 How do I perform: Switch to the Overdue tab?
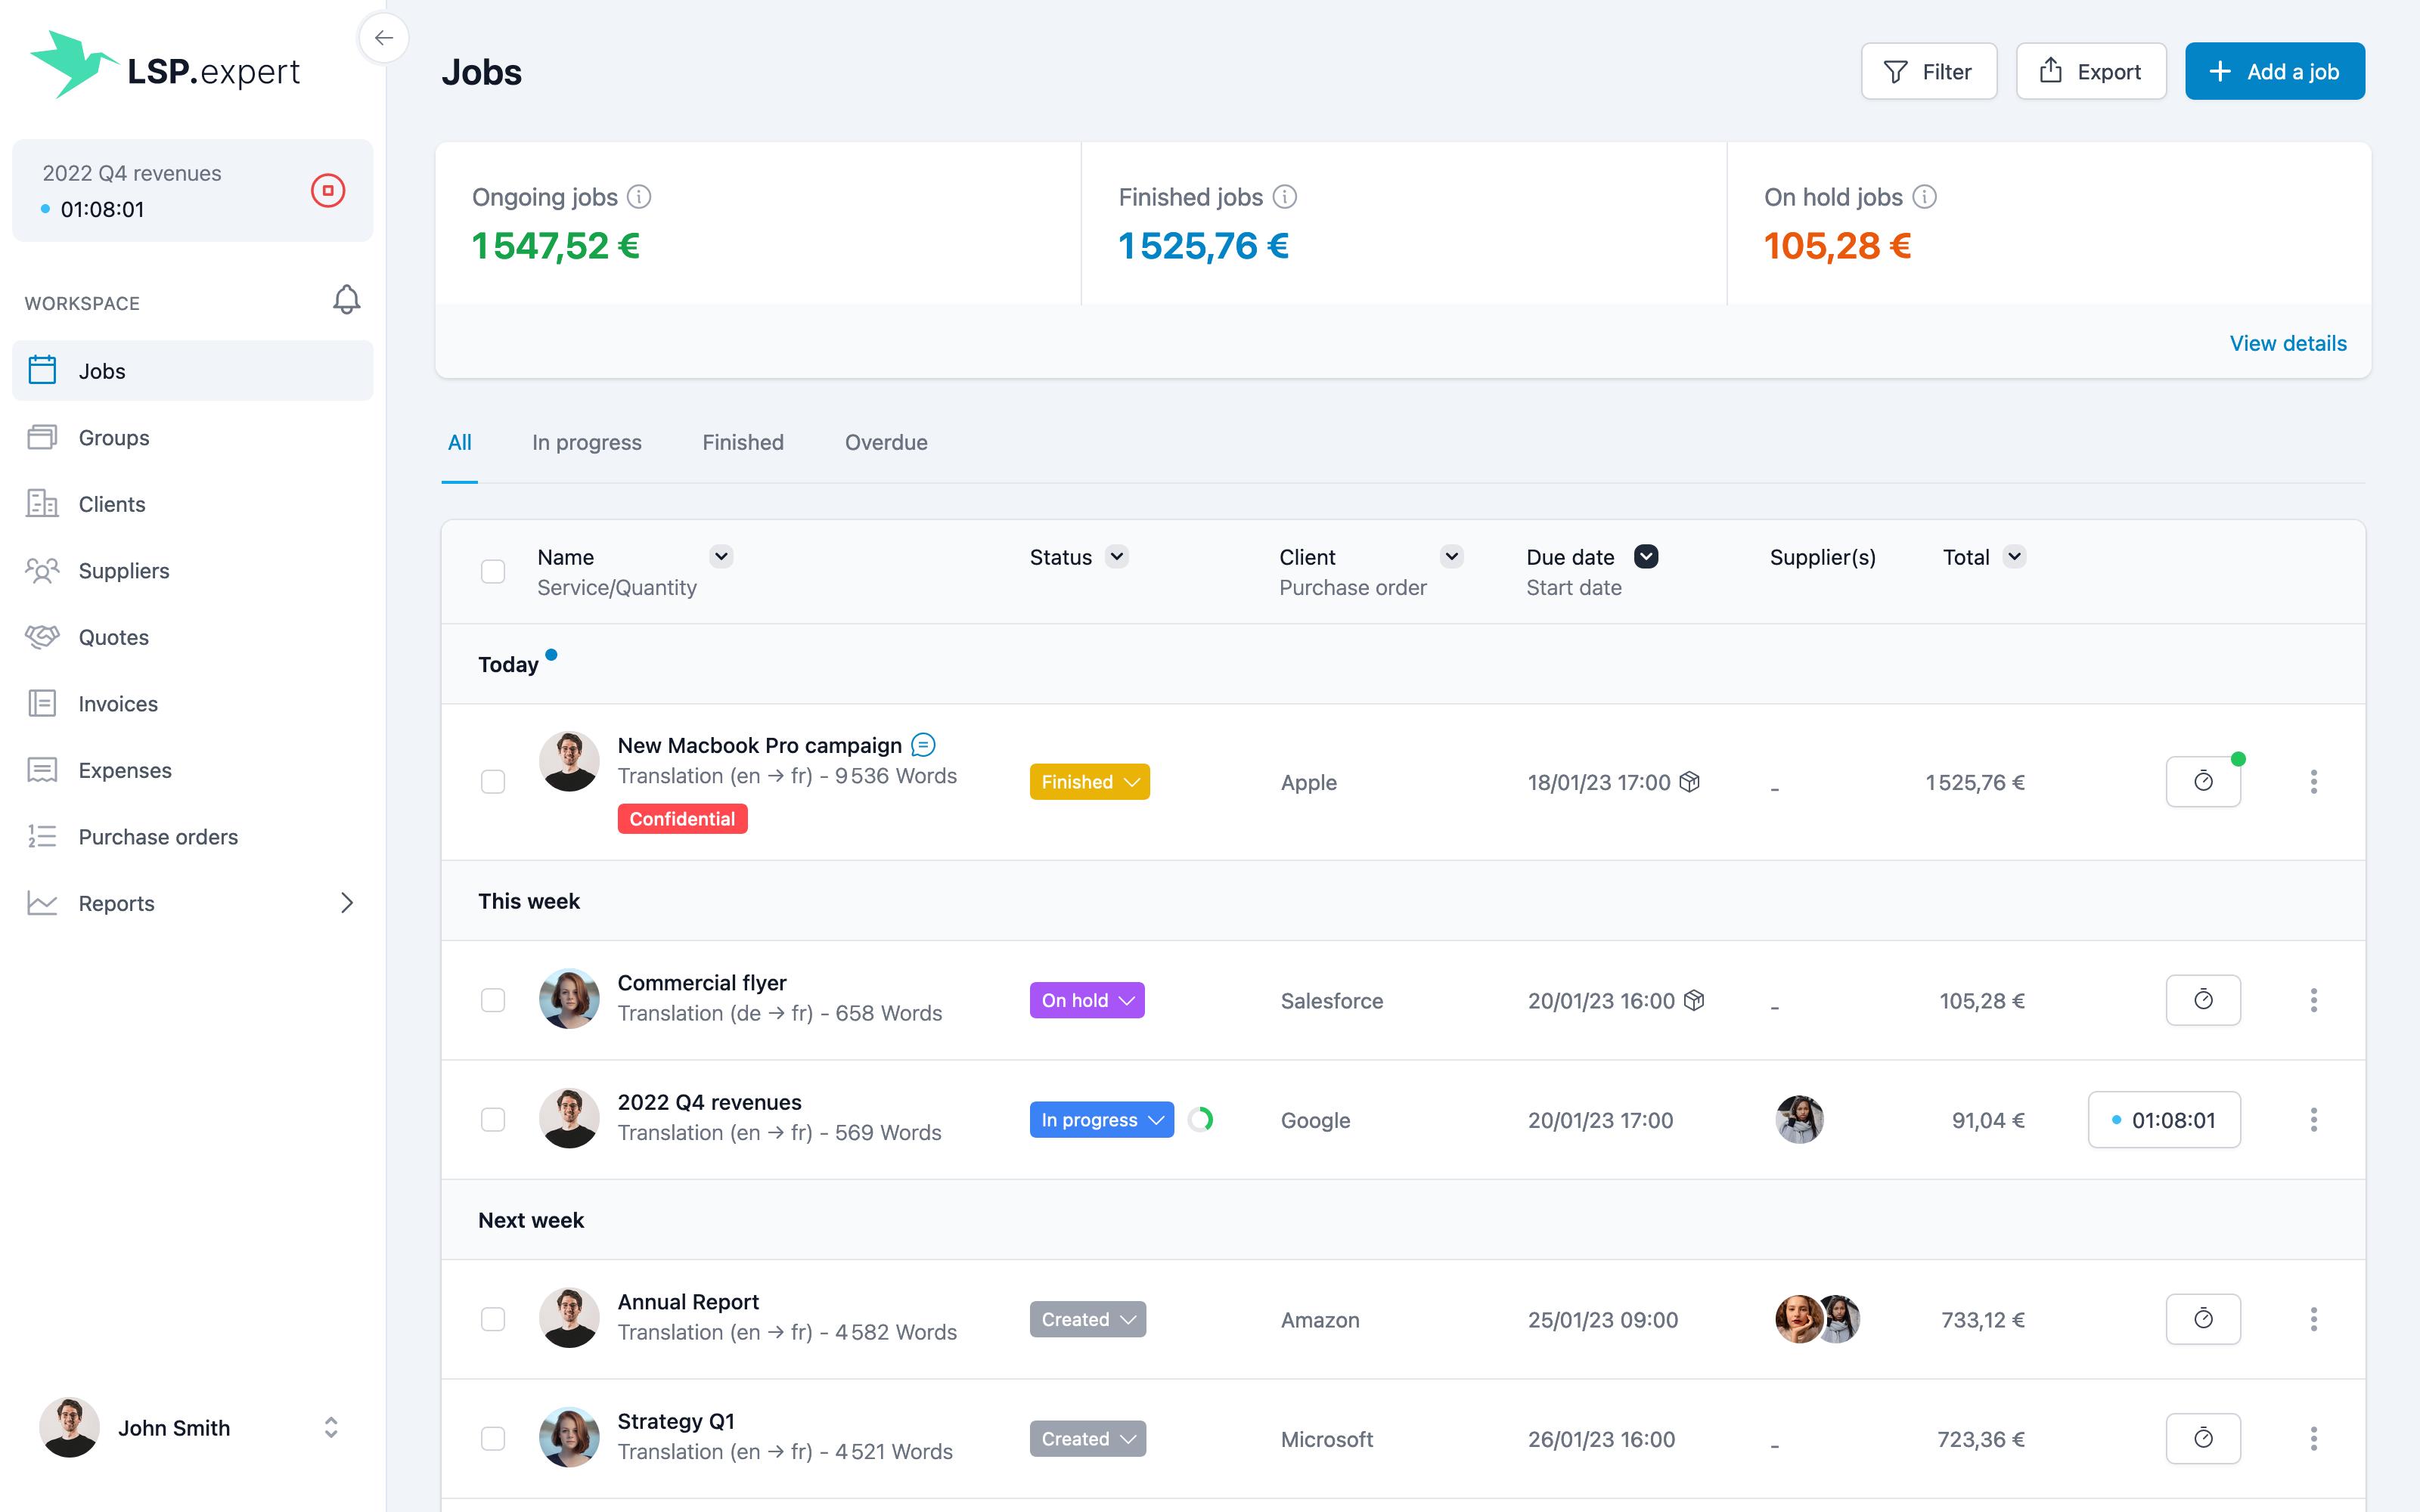tap(886, 442)
